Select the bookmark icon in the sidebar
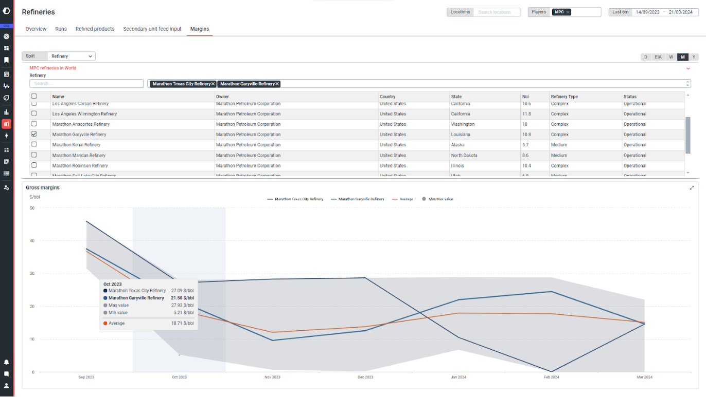 [x=7, y=60]
